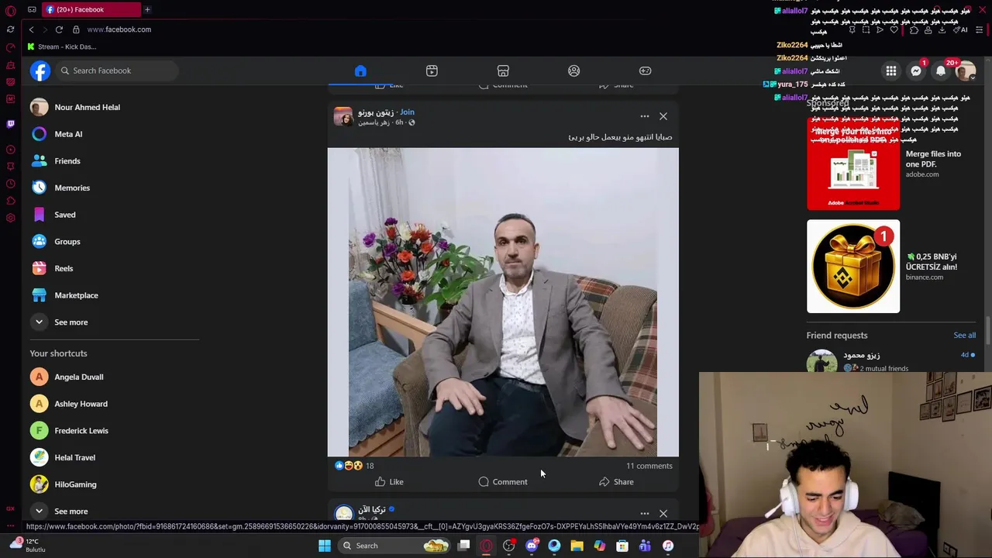Open the three-dot options menu on the تركيا الآن post
Screen dimensions: 992x558
[x=645, y=513]
